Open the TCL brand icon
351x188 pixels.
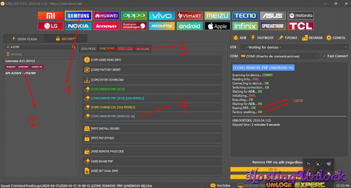click(300, 26)
